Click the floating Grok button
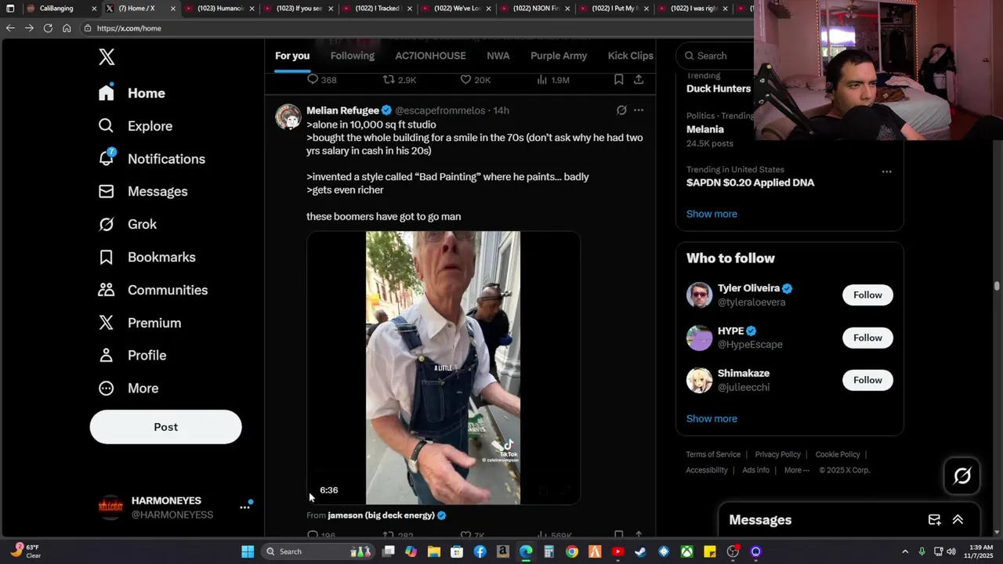The image size is (1003, 564). point(962,475)
